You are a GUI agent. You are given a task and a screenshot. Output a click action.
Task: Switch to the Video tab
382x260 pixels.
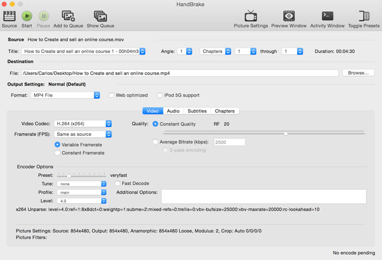pyautogui.click(x=153, y=111)
